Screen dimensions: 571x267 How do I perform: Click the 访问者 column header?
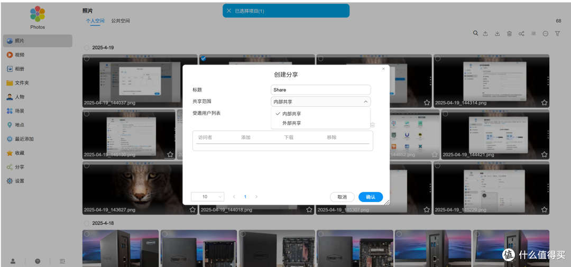pos(205,137)
